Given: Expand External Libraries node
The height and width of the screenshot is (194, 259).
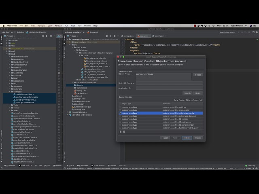Looking at the screenshot, I should pos(68,112).
